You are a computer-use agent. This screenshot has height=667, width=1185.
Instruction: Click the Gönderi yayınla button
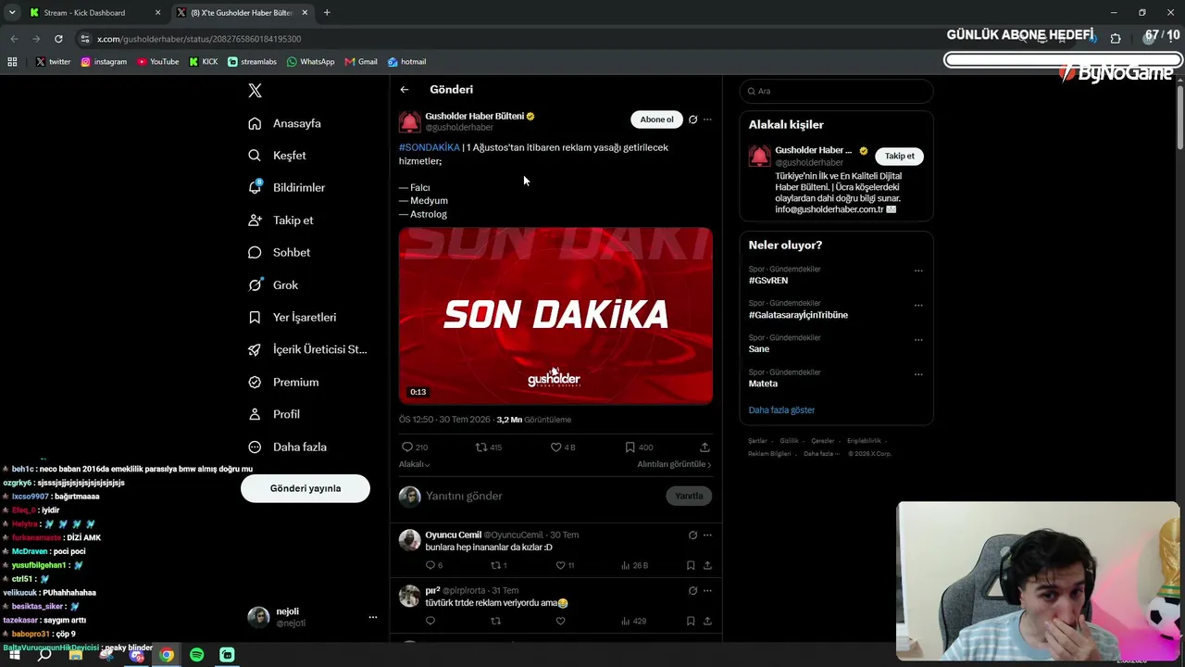(306, 488)
